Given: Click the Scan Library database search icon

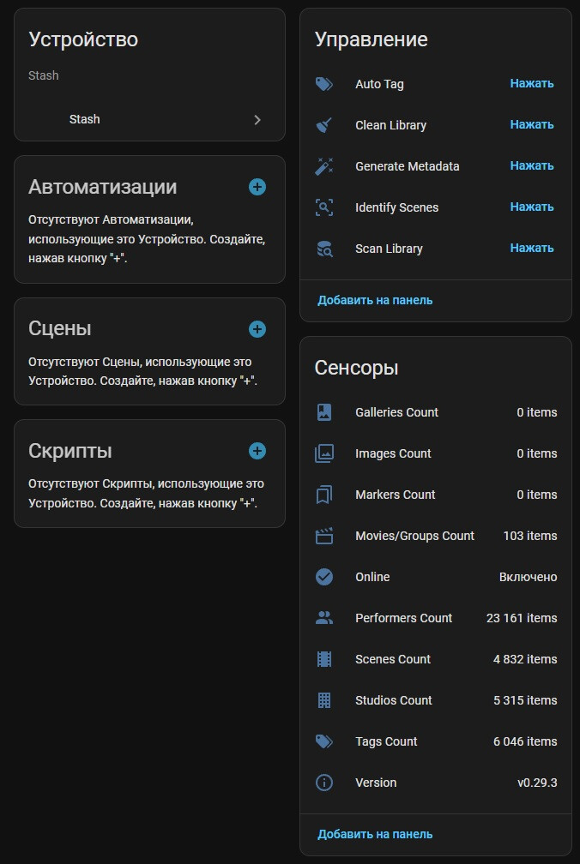Looking at the screenshot, I should click(323, 249).
